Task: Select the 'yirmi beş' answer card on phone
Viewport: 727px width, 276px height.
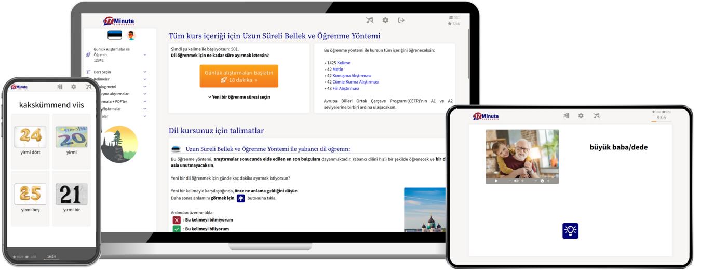Action: pyautogui.click(x=30, y=198)
